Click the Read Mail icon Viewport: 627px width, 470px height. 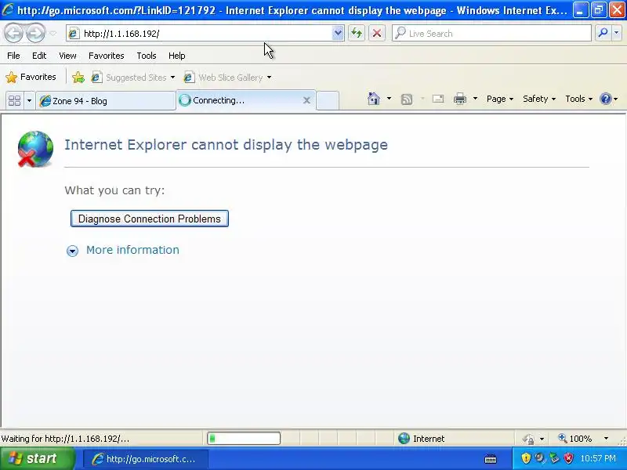(x=438, y=99)
